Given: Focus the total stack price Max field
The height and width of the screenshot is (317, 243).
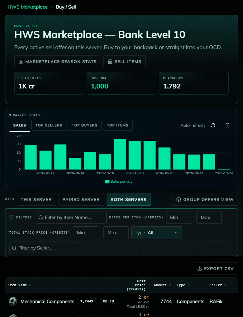Looking at the screenshot, I should [x=116, y=233].
